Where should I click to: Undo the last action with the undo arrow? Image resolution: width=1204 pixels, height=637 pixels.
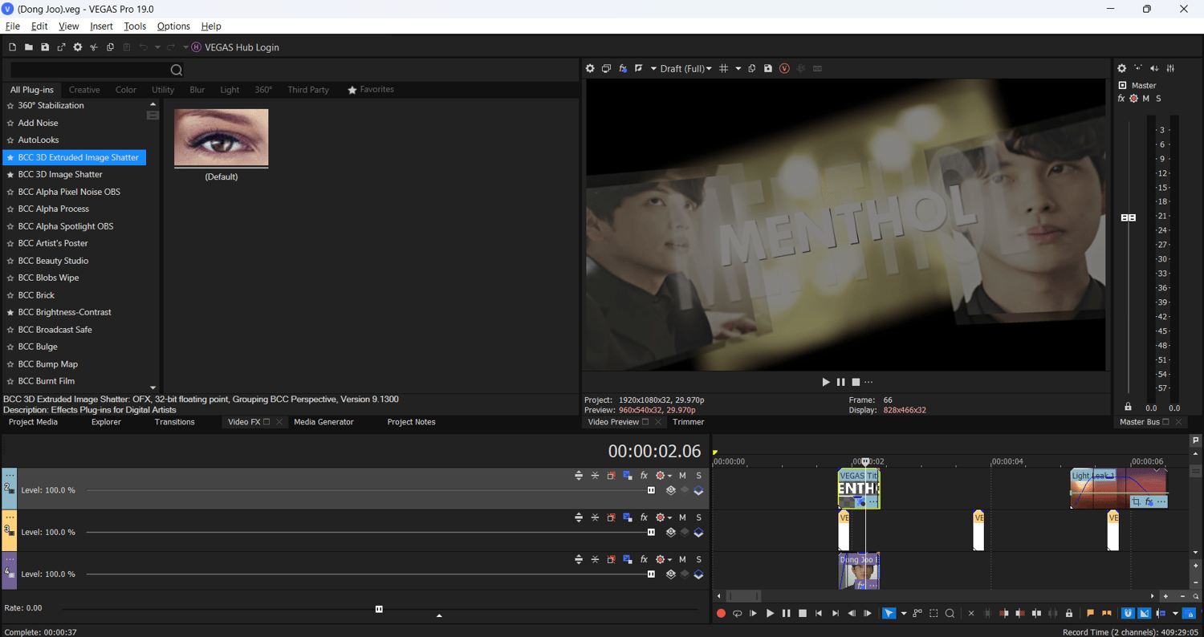click(144, 47)
